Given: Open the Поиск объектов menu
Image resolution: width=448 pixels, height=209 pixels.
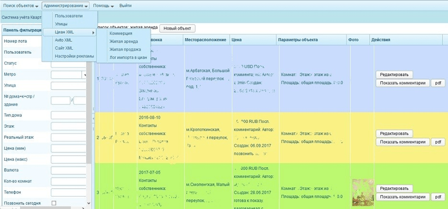Looking at the screenshot, I should [20, 6].
